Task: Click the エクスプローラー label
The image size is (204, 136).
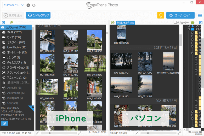Action: coord(181,23)
